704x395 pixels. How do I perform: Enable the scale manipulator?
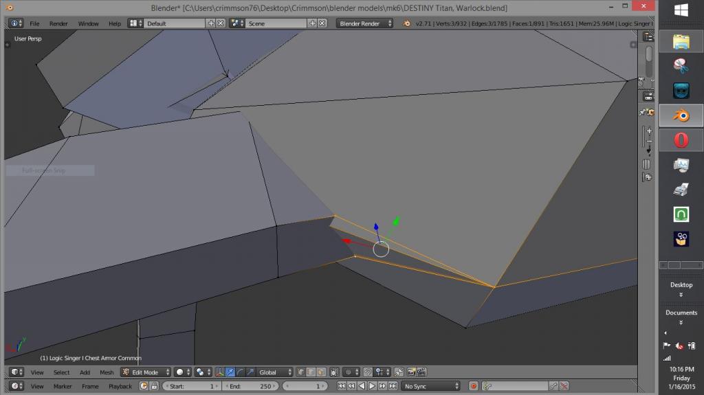pos(250,372)
